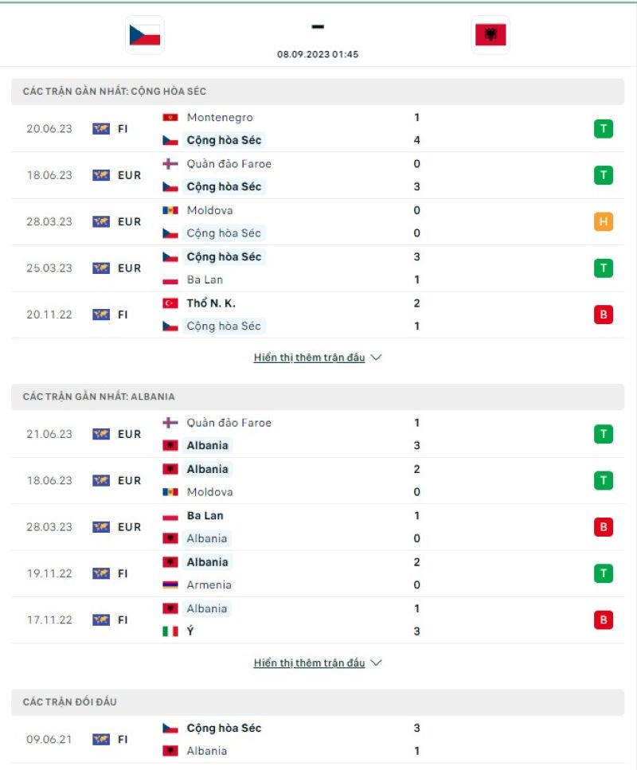This screenshot has height=770, width=637.
Task: Click the Thổ N. K. flag icon
Action: click(x=172, y=303)
